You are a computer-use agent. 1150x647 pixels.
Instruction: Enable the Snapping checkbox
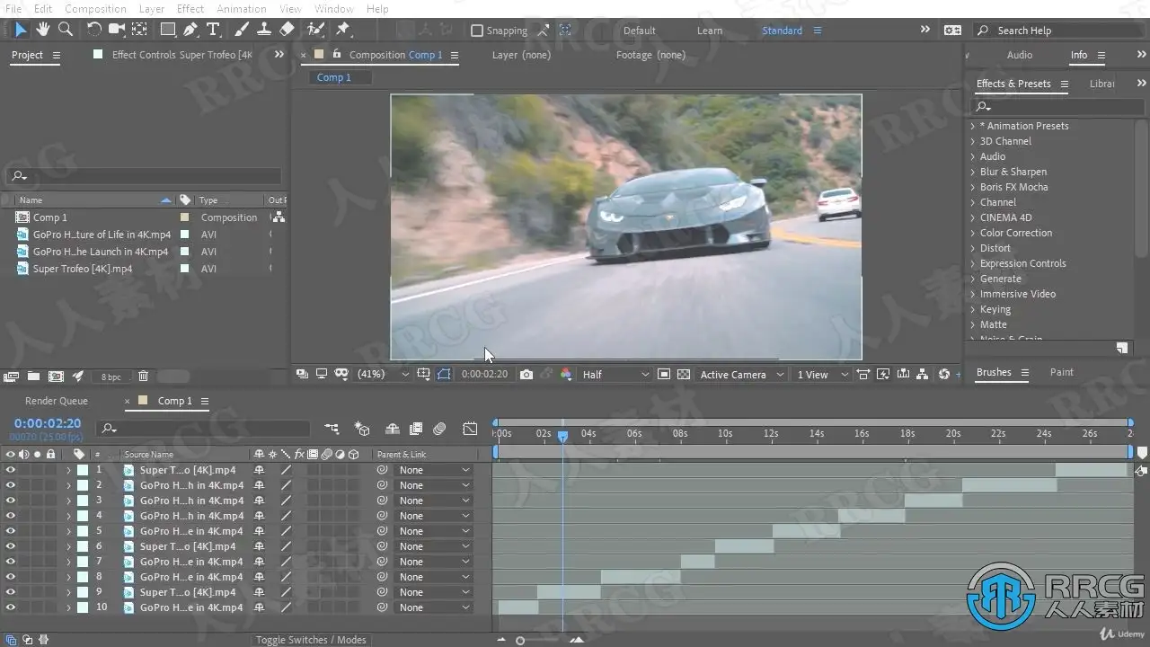477,31
